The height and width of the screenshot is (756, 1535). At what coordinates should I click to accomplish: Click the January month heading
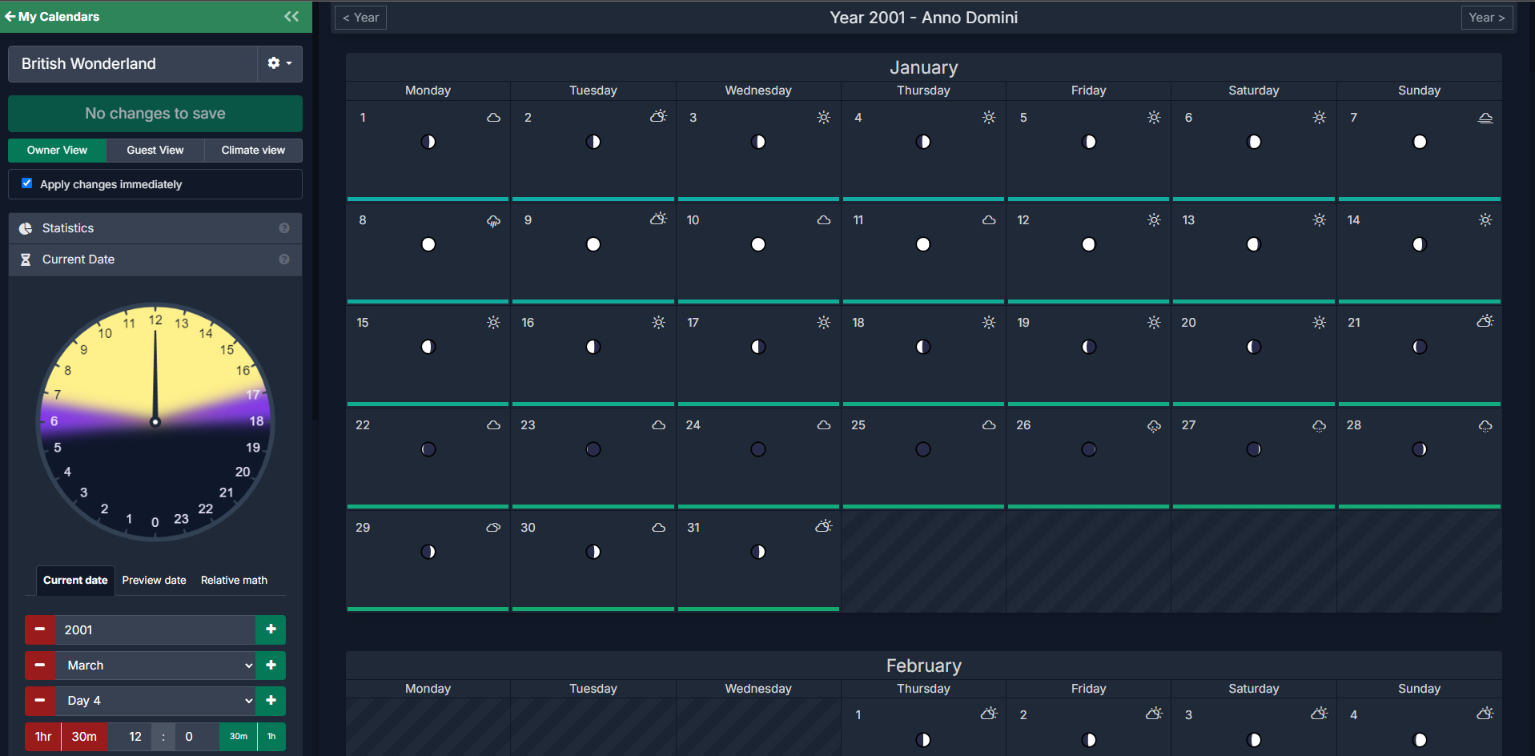pos(924,67)
